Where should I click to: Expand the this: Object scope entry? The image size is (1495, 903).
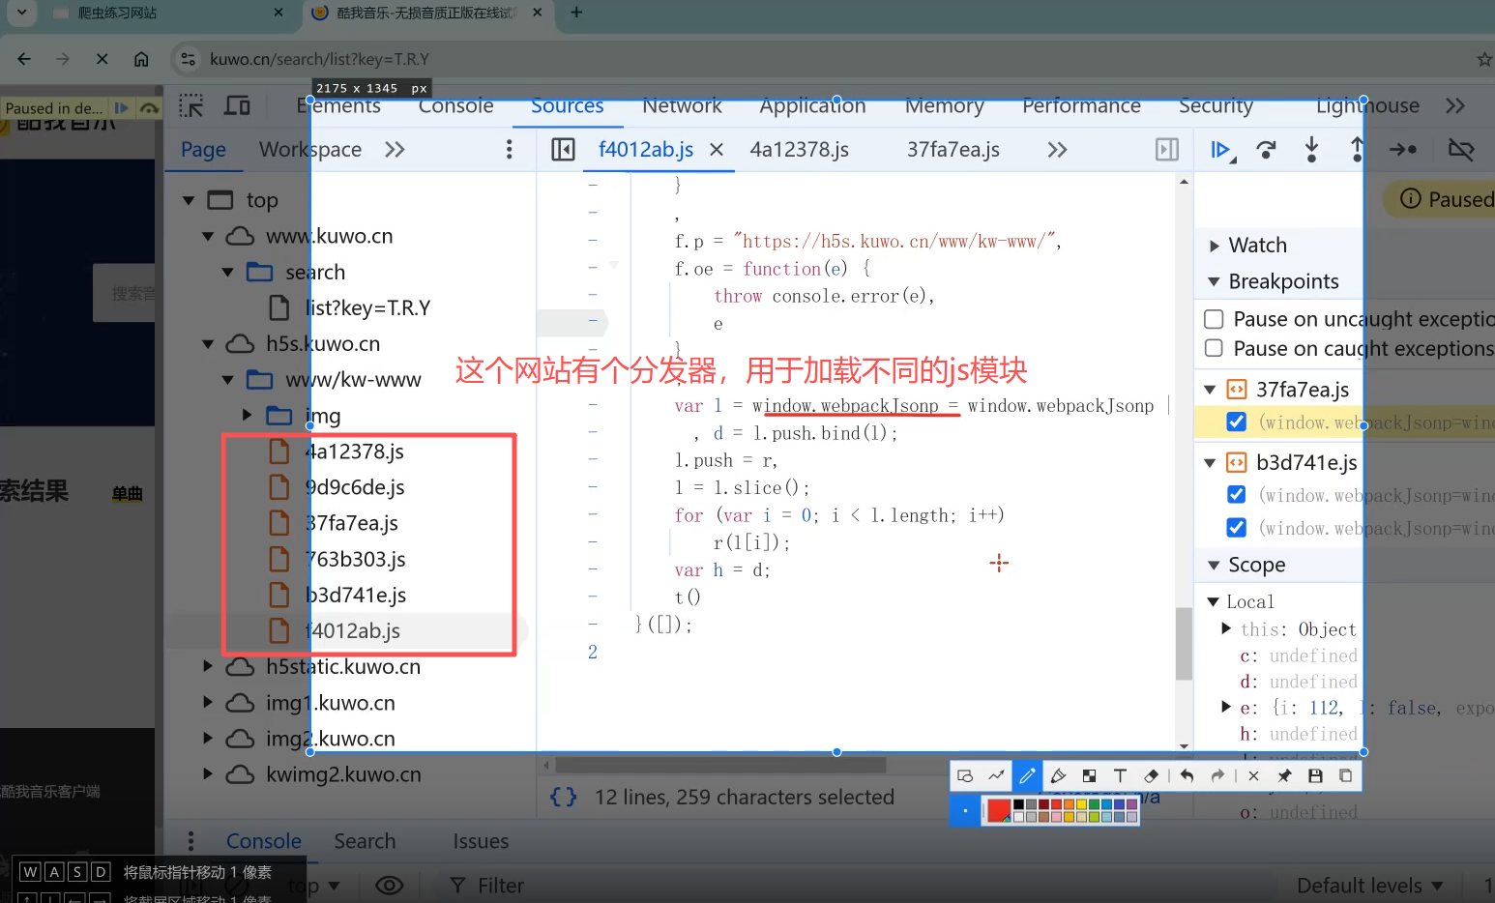point(1226,628)
